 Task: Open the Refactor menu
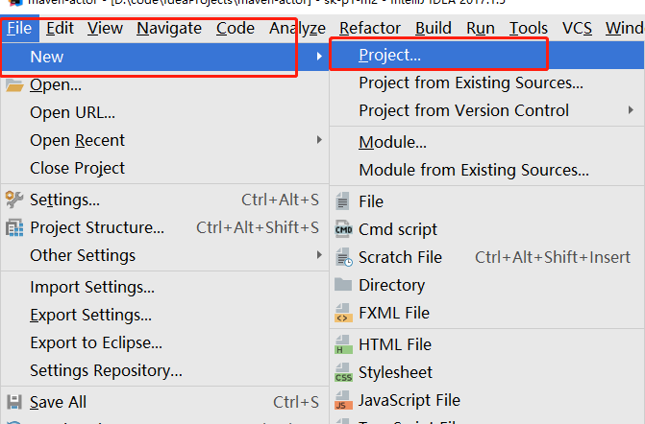point(370,28)
